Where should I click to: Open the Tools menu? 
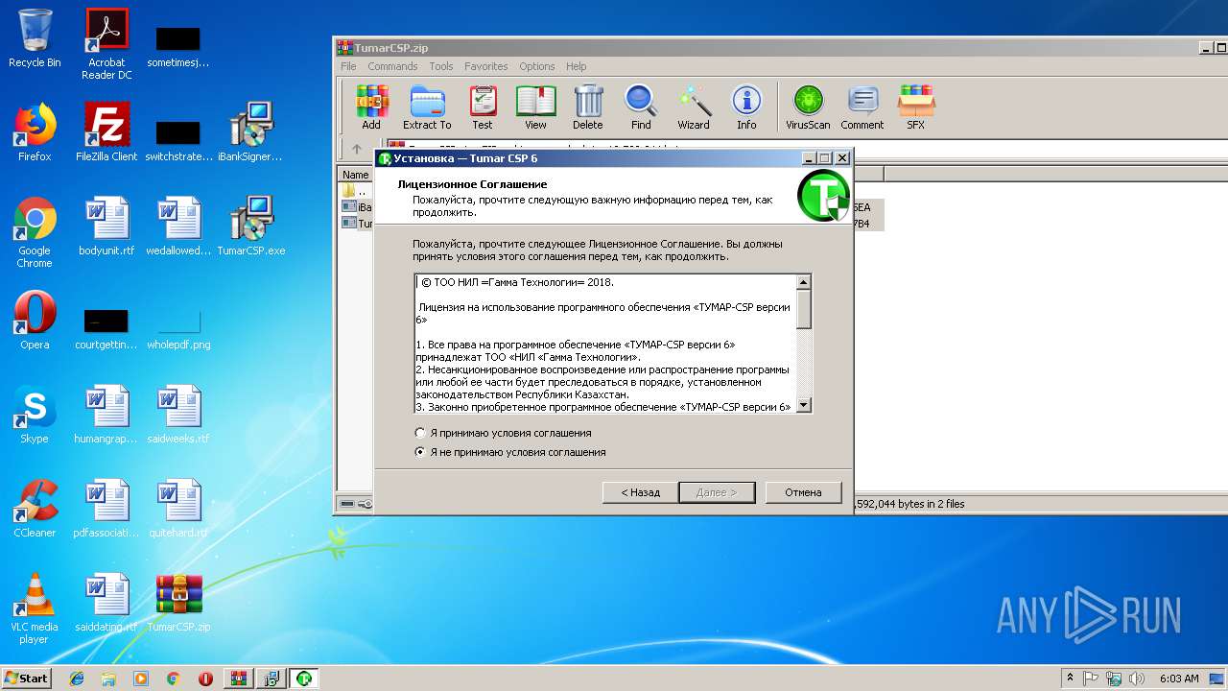tap(441, 66)
